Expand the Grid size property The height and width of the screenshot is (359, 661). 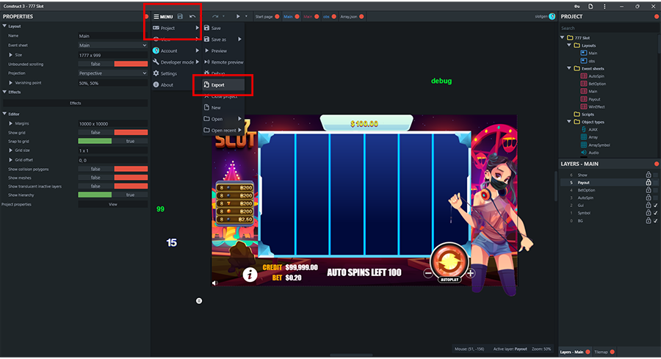coord(10,150)
